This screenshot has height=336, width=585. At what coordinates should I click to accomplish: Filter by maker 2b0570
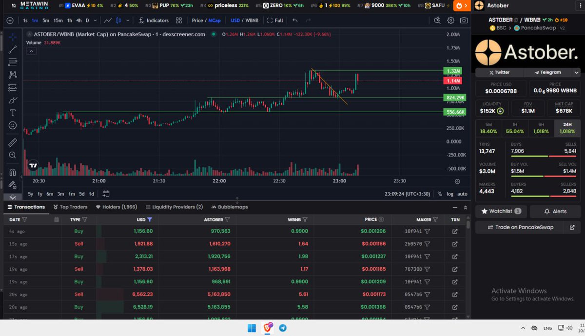428,244
